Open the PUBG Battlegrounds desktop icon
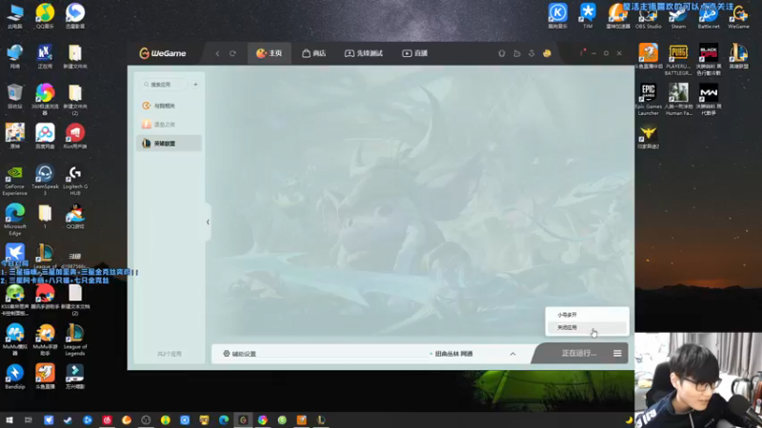762x428 pixels. [678, 59]
